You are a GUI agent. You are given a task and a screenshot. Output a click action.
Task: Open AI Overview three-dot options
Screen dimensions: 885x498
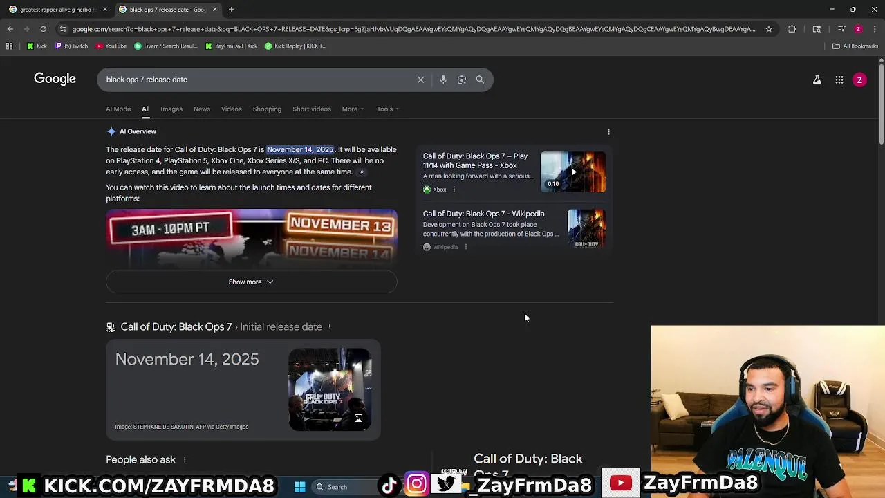click(x=608, y=131)
